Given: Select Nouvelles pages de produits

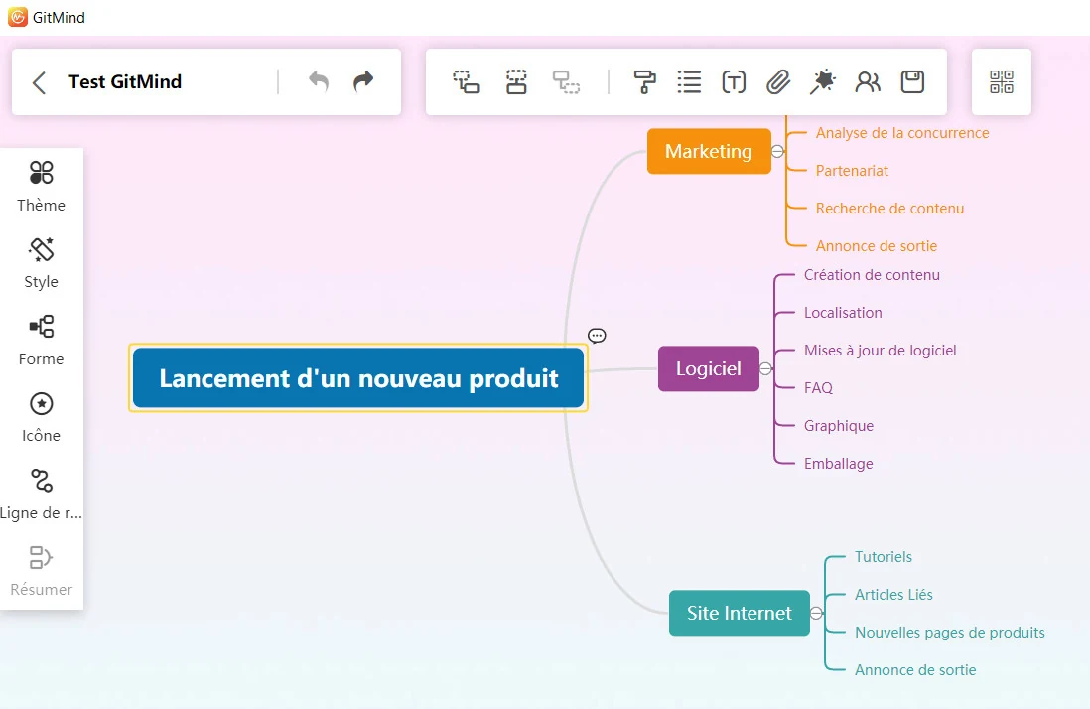Looking at the screenshot, I should pyautogui.click(x=950, y=632).
